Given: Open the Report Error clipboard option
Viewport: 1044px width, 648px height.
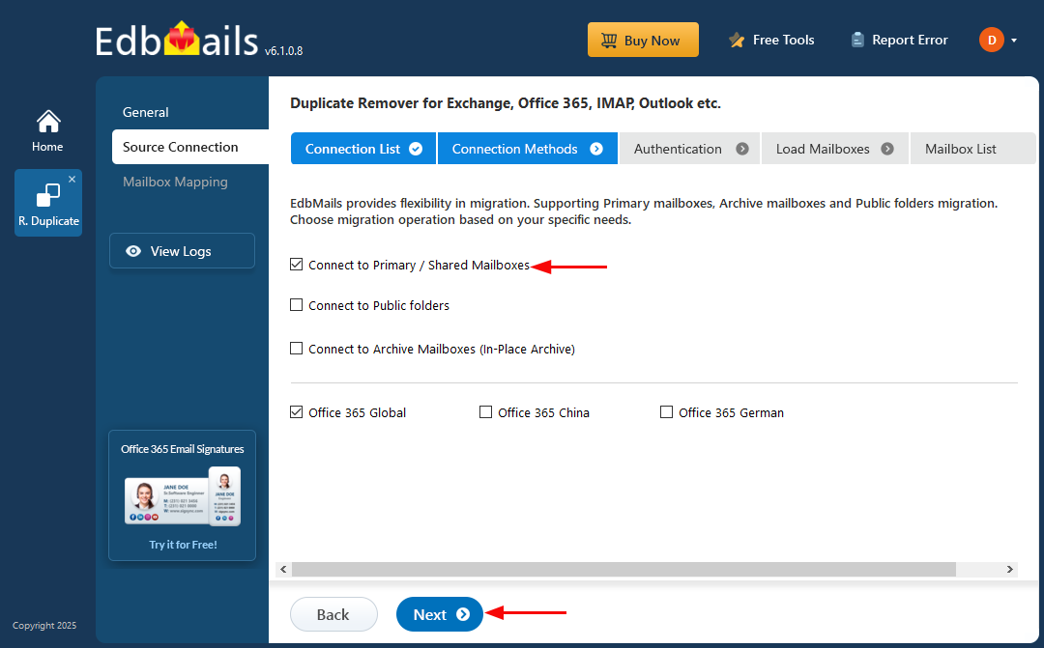Looking at the screenshot, I should pos(898,41).
